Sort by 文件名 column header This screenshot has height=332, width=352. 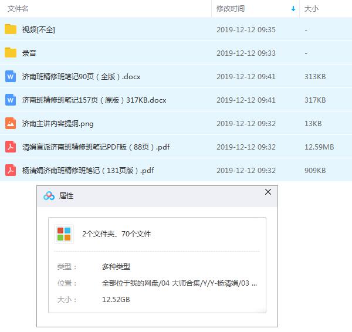18,9
